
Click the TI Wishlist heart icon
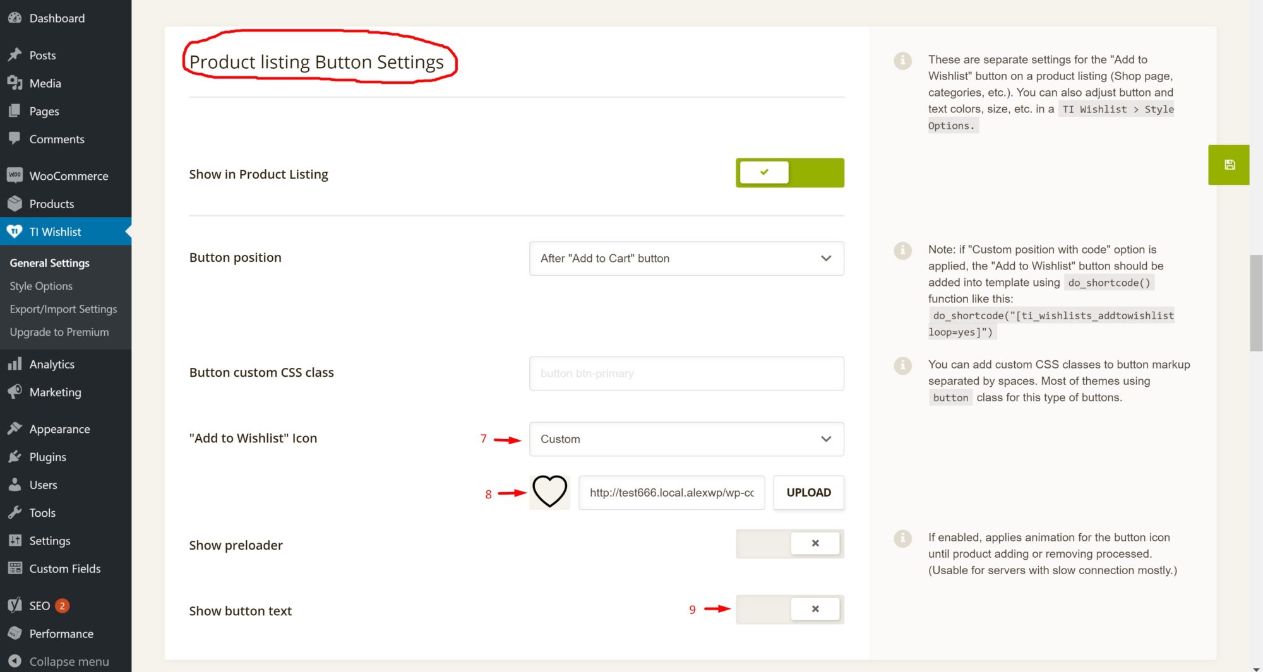(x=15, y=232)
